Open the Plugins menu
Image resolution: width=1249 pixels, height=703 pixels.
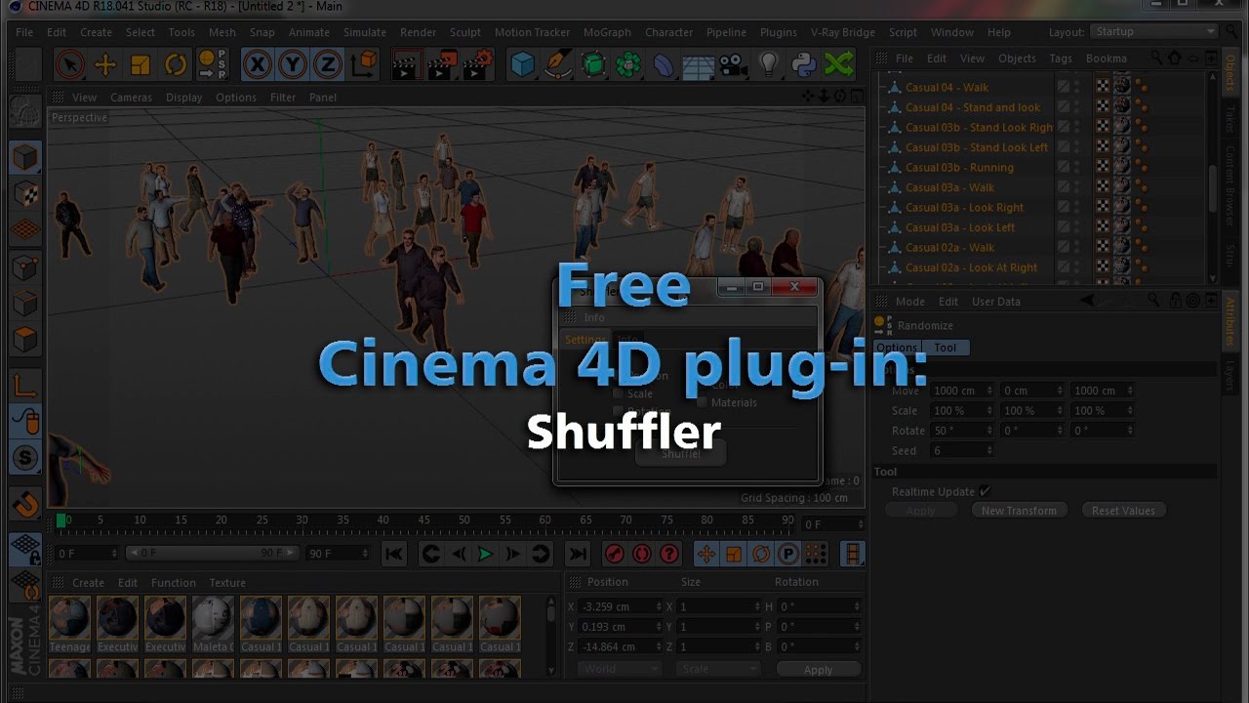tap(778, 32)
